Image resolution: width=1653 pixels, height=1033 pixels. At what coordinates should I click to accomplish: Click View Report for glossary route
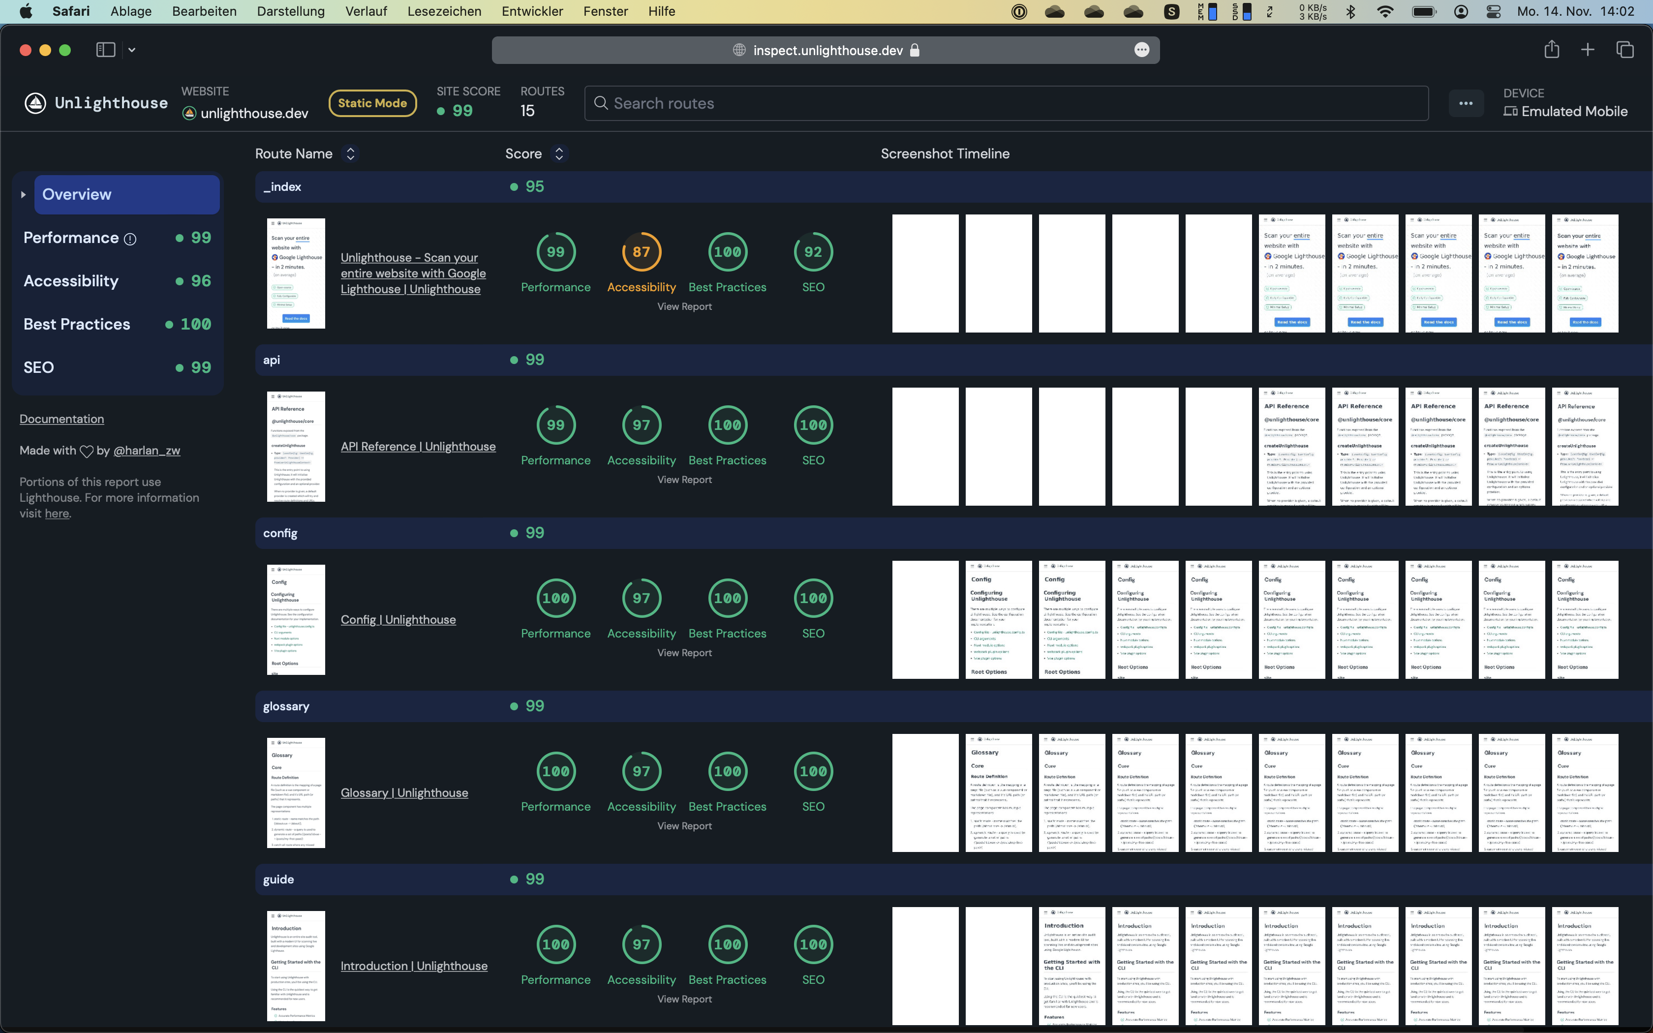pyautogui.click(x=684, y=826)
